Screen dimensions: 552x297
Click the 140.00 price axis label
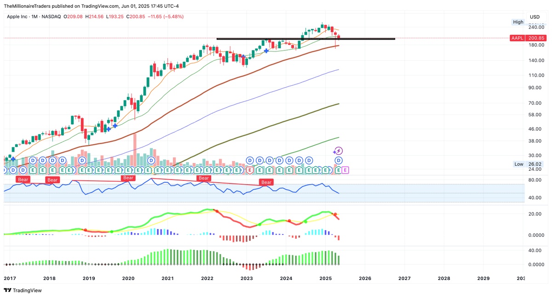pos(535,61)
